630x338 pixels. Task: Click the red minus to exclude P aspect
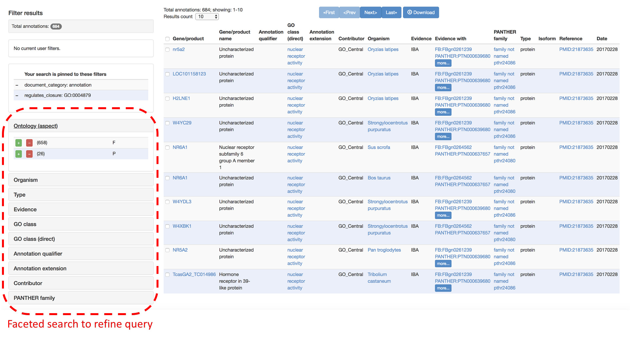click(29, 154)
